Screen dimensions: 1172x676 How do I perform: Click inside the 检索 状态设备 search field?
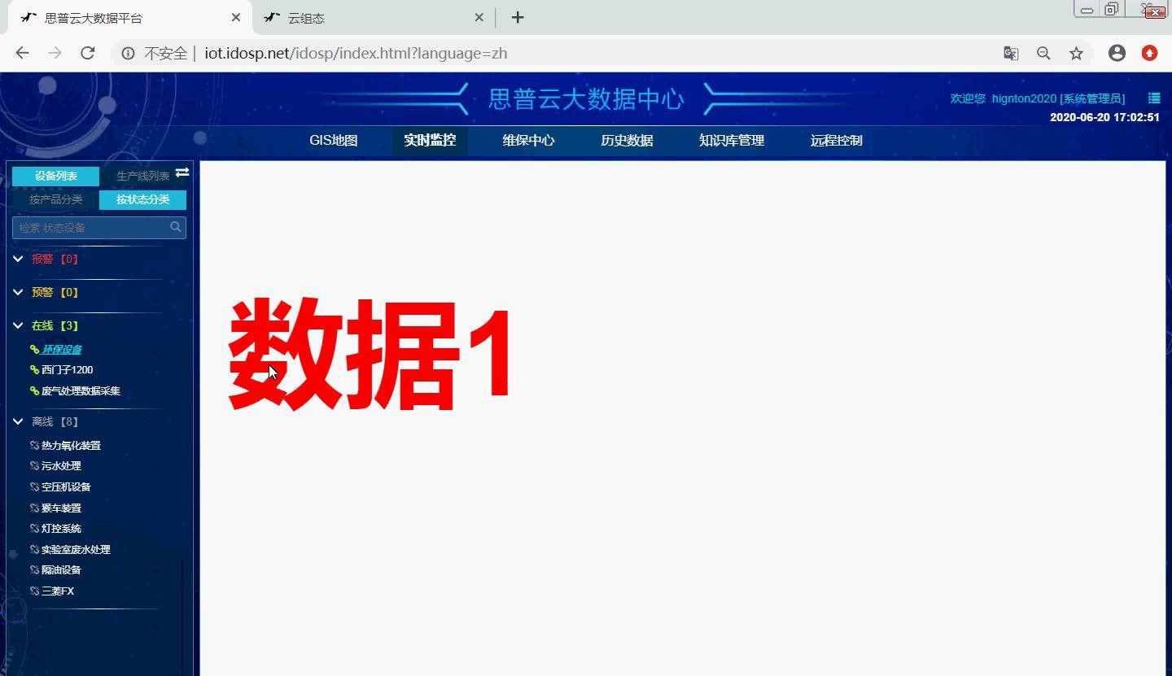(90, 227)
